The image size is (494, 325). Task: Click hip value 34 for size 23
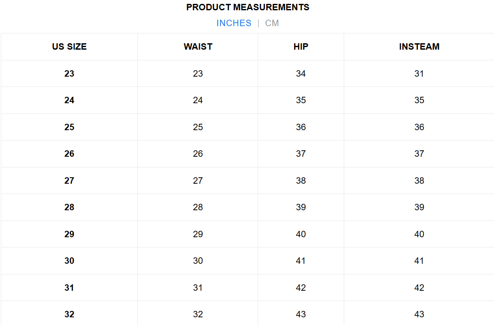coord(301,74)
